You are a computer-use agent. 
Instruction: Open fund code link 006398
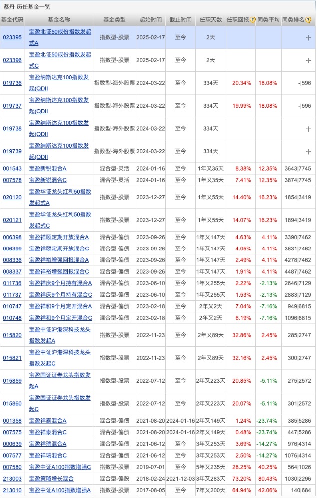(x=12, y=237)
